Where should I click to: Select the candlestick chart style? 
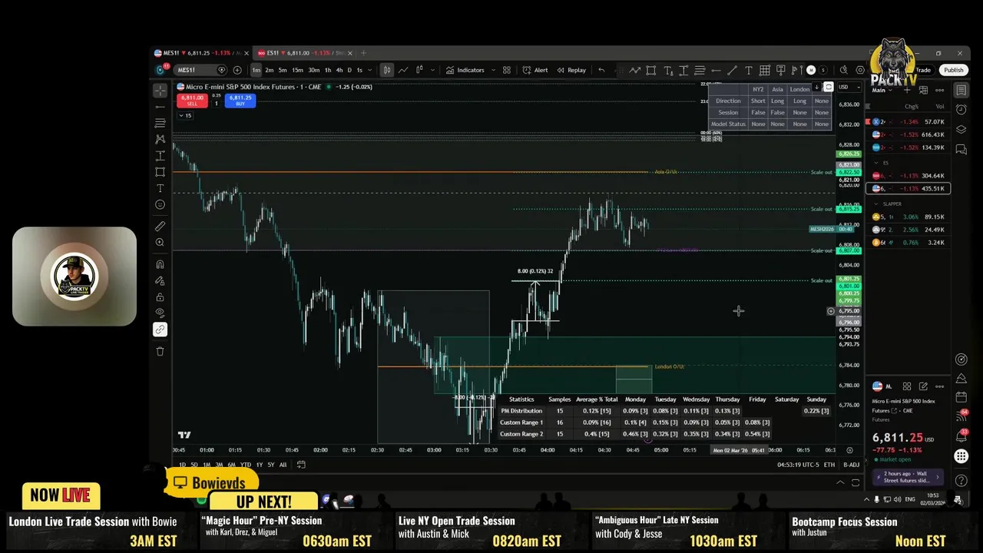387,70
